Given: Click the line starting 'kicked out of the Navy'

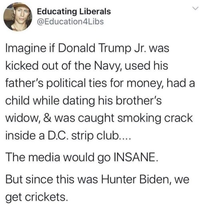Looking at the screenshot, I should pyautogui.click(x=87, y=66).
